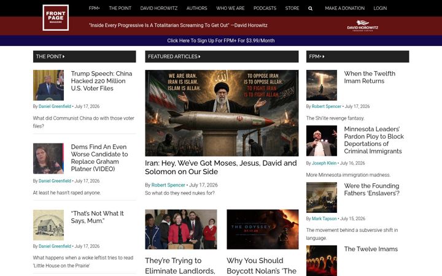This screenshot has width=442, height=276.
Task: Open the Podcasts menu item
Action: click(265, 8)
